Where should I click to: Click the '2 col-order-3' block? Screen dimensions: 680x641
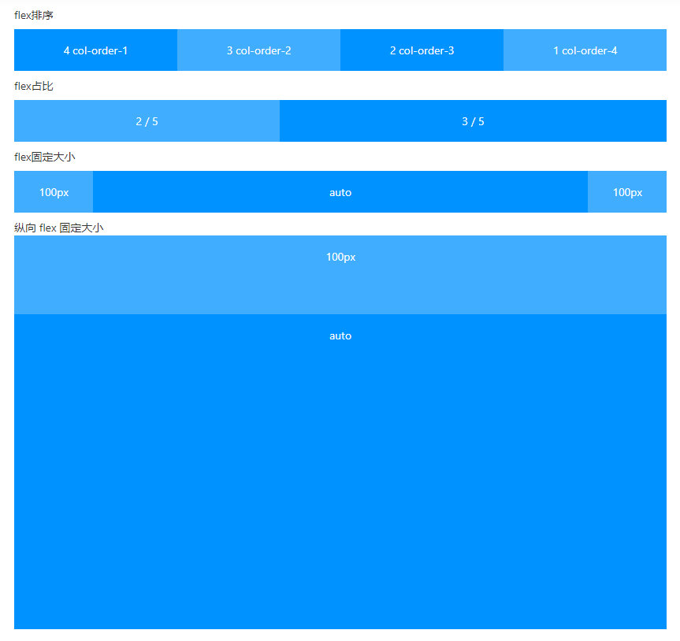[x=422, y=50]
